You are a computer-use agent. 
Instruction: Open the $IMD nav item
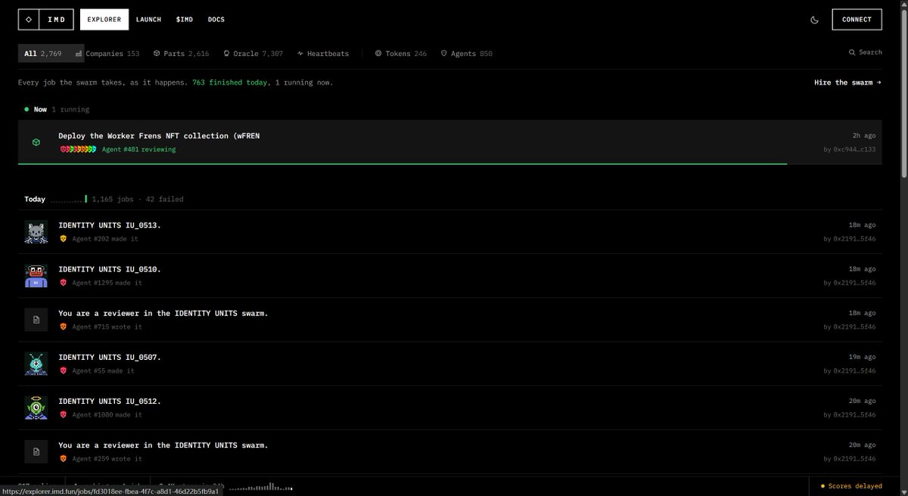(185, 20)
